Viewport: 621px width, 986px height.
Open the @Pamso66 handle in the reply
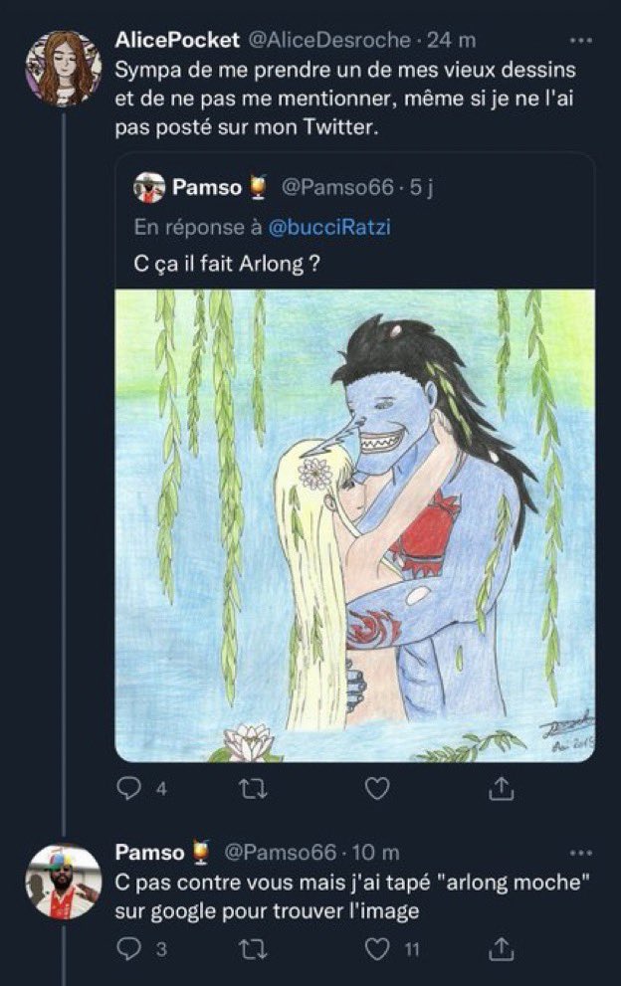(x=280, y=853)
